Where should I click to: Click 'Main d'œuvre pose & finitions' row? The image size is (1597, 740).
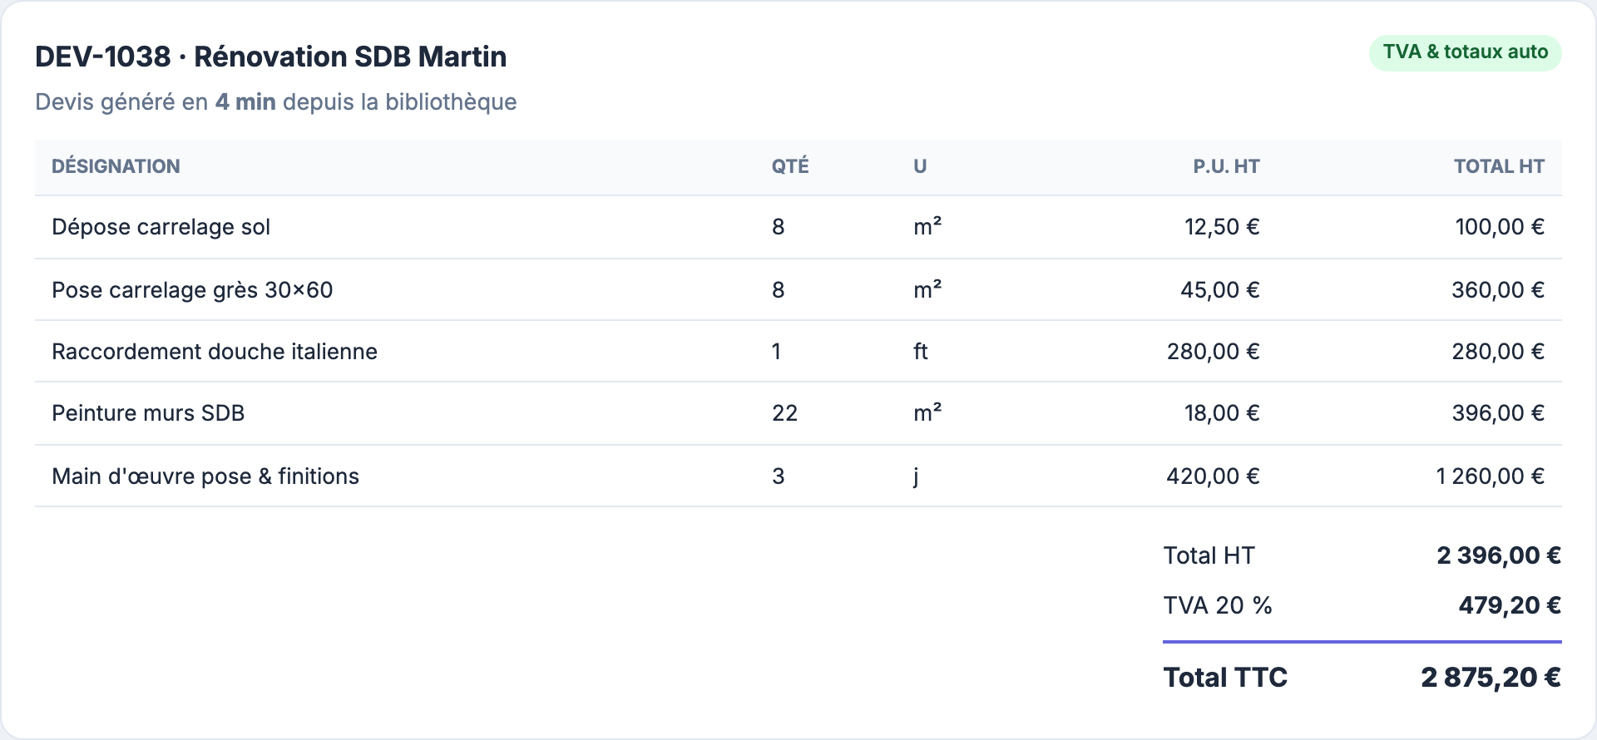click(x=798, y=476)
